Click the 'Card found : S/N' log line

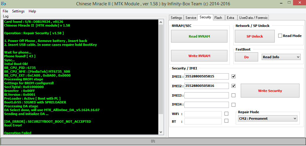(x=34, y=22)
